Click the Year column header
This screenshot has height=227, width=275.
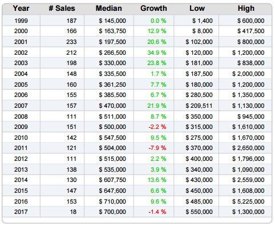[x=21, y=9]
